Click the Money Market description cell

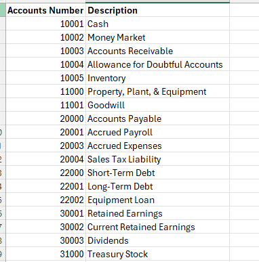(157, 37)
